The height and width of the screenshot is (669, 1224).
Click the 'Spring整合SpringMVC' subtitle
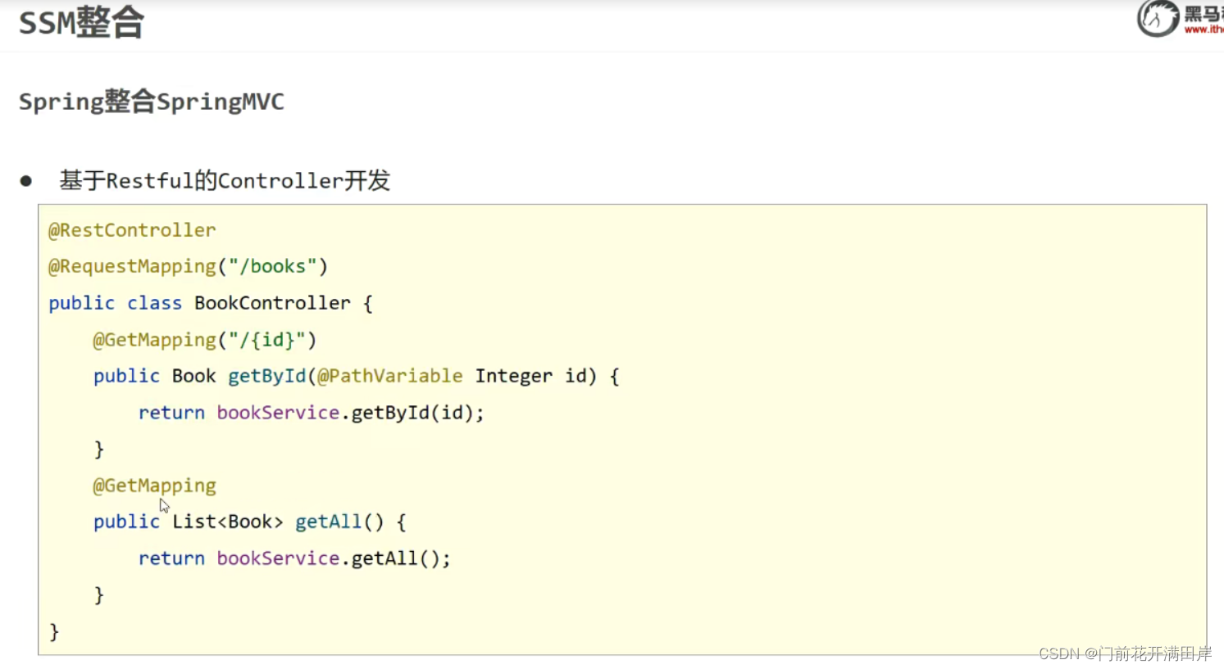click(x=152, y=102)
